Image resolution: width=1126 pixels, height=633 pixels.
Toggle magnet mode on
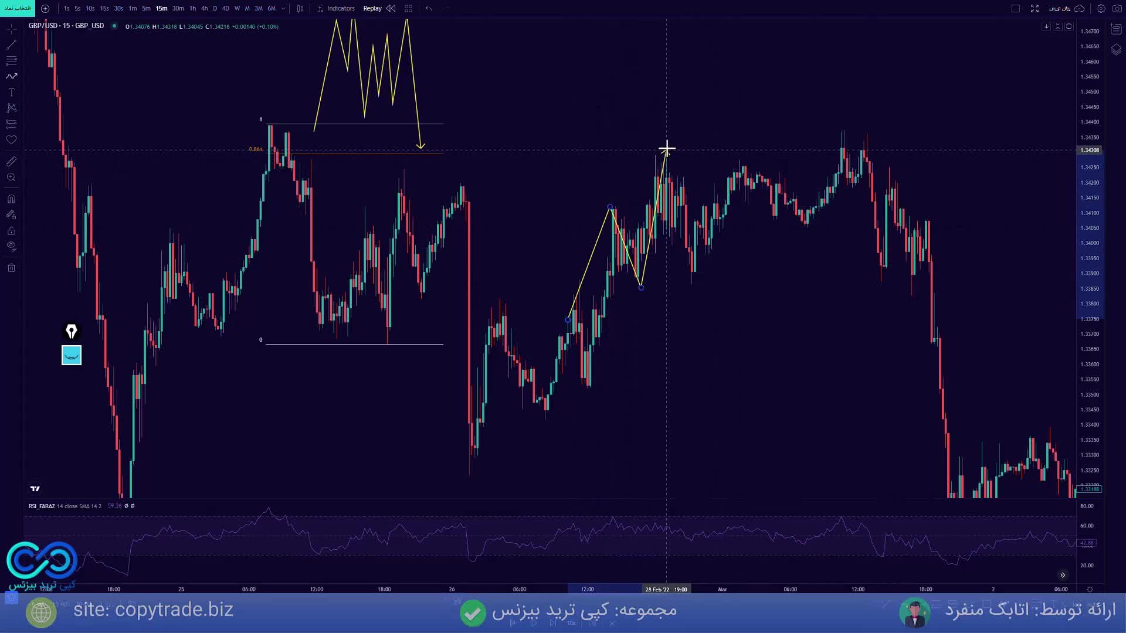click(11, 199)
